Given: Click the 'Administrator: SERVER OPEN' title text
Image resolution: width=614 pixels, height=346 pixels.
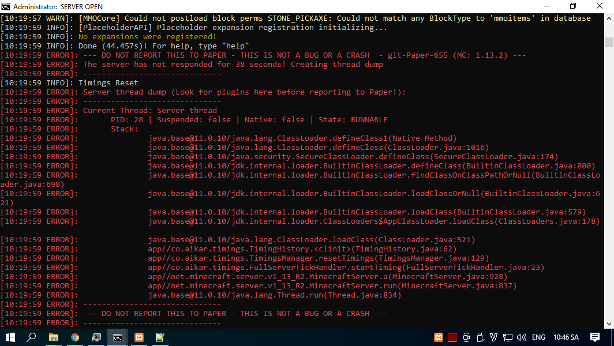Looking at the screenshot, I should click(x=58, y=7).
